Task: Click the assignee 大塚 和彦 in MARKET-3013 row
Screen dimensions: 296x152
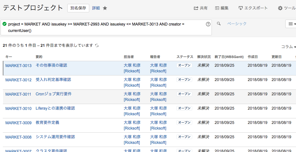Action: click(132, 68)
